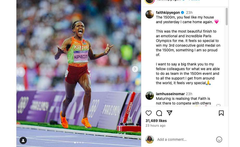The height and width of the screenshot is (147, 240).
Task: View the 31,489 likes list
Action: [x=156, y=121]
